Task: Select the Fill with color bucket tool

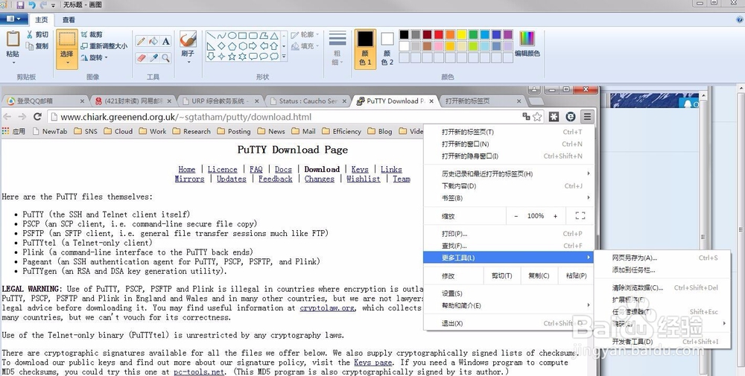Action: click(153, 41)
